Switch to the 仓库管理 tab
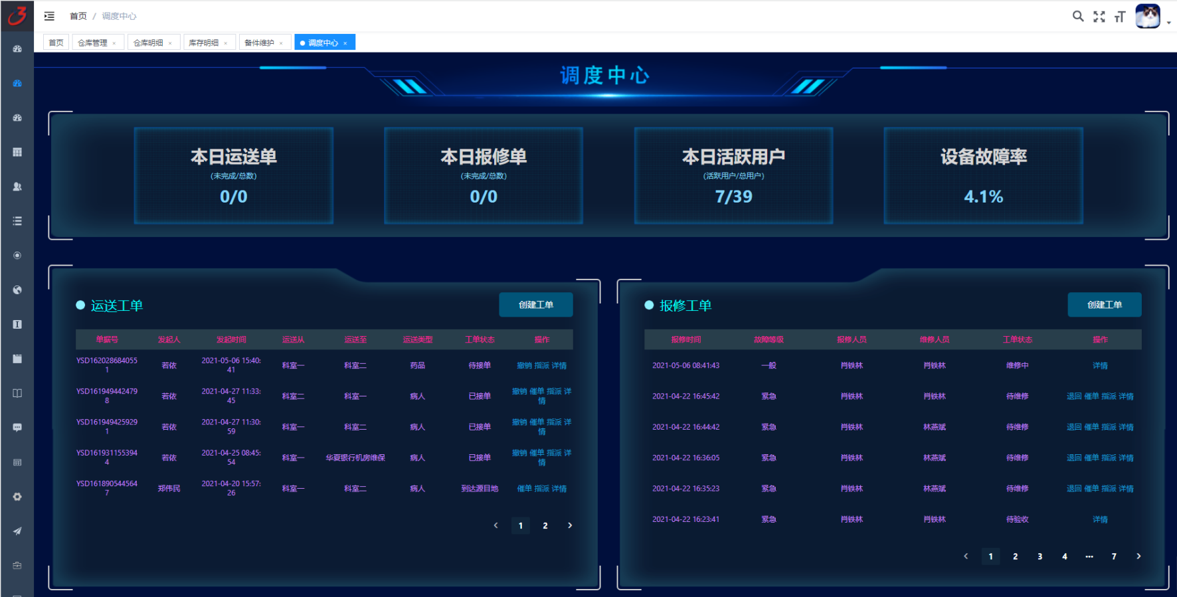 (92, 43)
